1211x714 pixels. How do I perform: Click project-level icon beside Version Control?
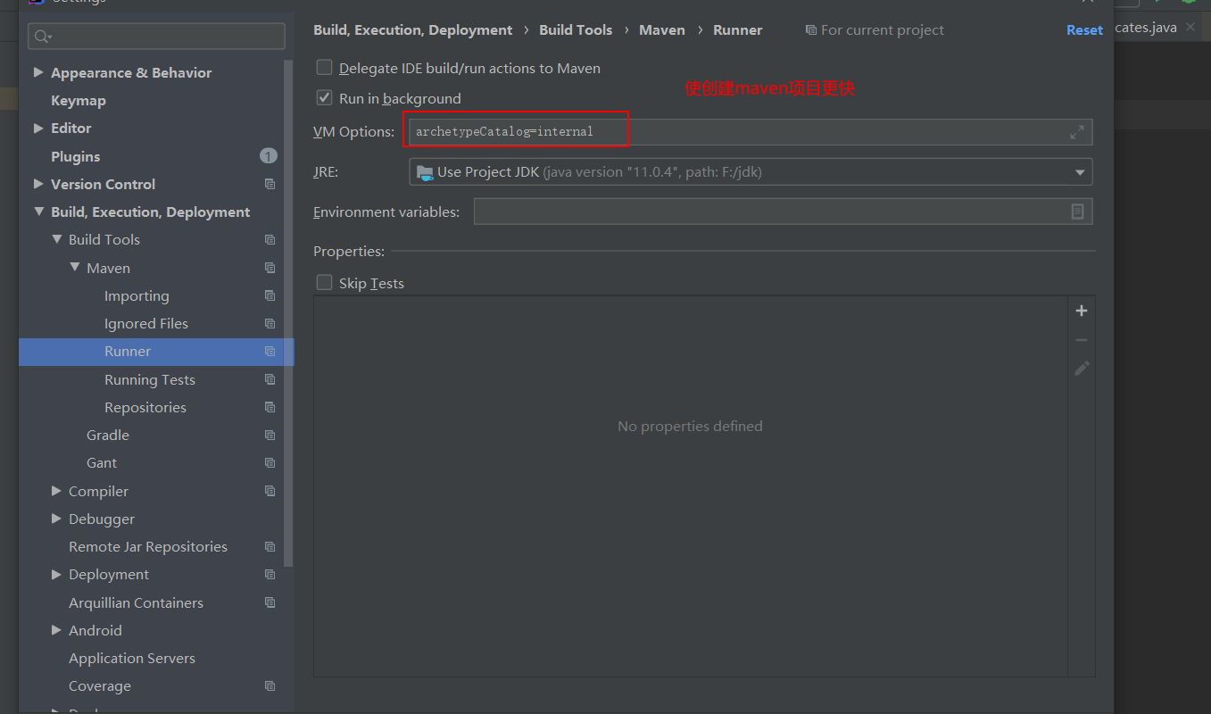tap(270, 184)
